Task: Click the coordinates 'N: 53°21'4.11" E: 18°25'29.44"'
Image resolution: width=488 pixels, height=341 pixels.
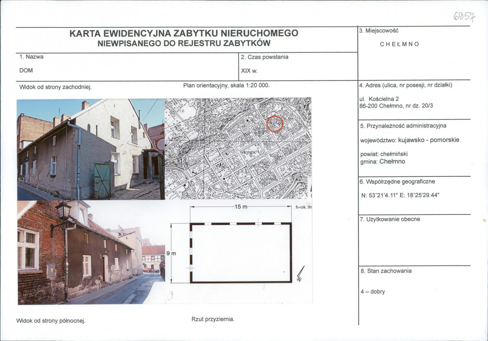Action: [x=400, y=195]
